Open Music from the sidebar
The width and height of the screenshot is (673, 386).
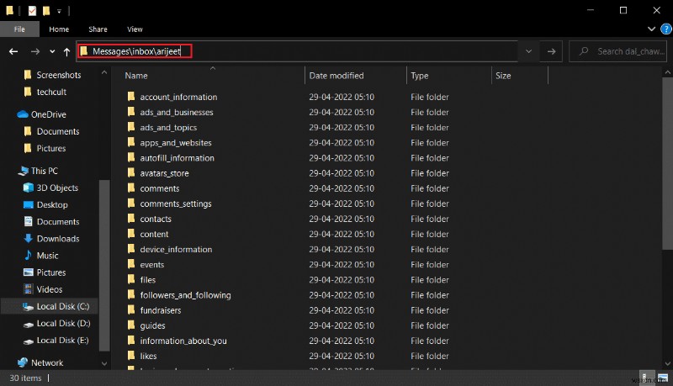click(x=48, y=256)
